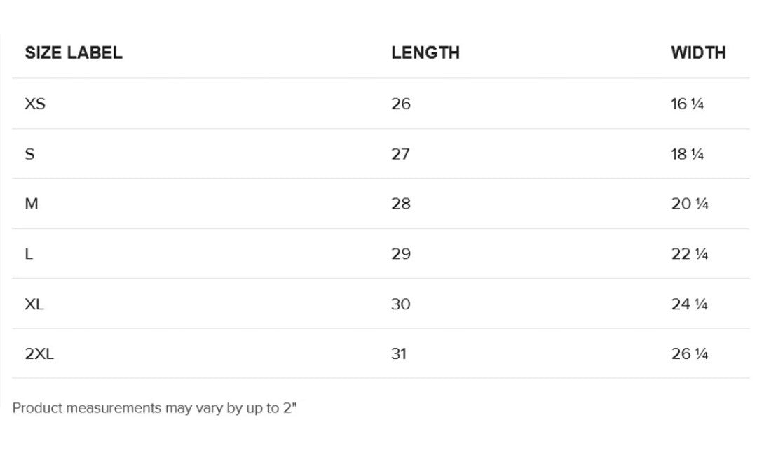This screenshot has height=476, width=757.
Task: Click the length value 28
Action: click(401, 204)
